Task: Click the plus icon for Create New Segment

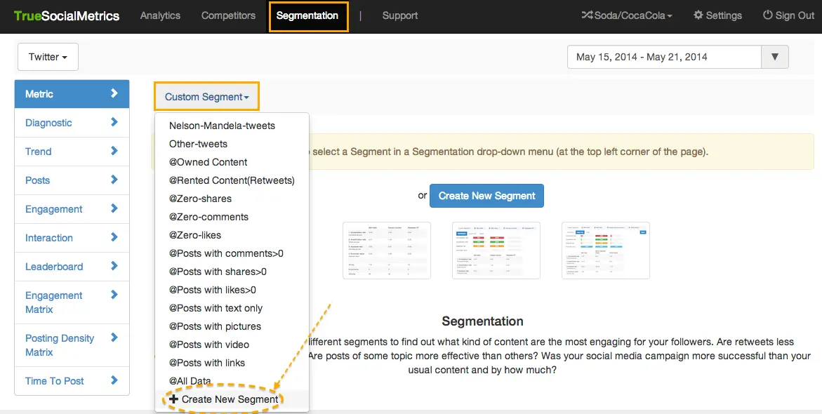Action: click(174, 399)
